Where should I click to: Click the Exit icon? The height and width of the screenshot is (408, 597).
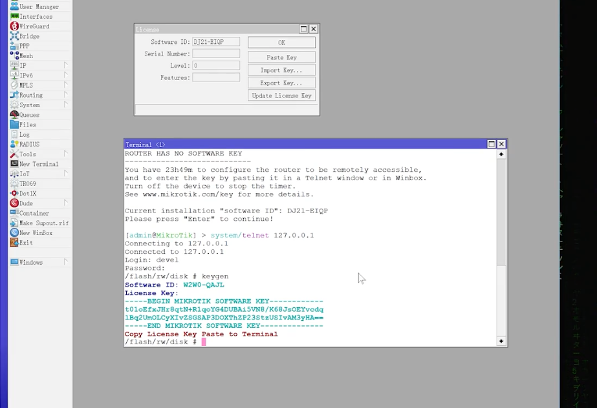pyautogui.click(x=14, y=243)
